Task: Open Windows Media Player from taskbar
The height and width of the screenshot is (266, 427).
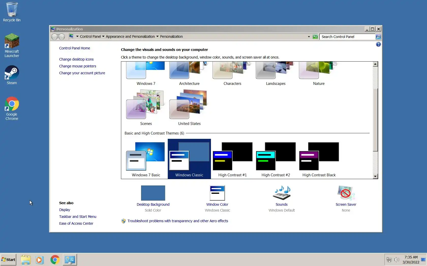Action: [x=40, y=260]
